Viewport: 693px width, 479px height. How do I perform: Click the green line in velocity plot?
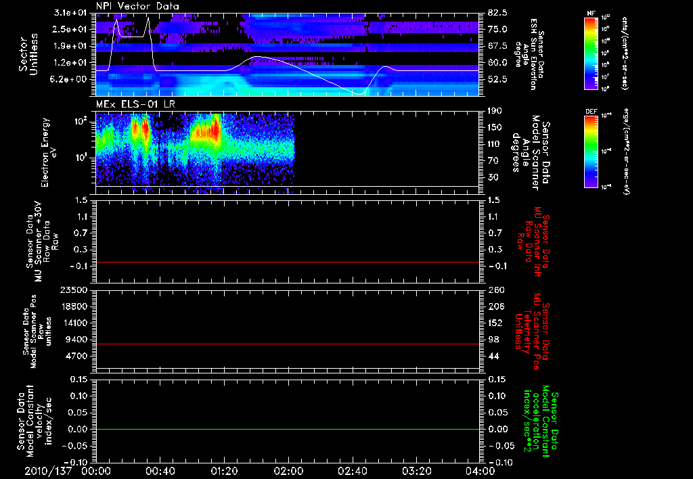288,430
